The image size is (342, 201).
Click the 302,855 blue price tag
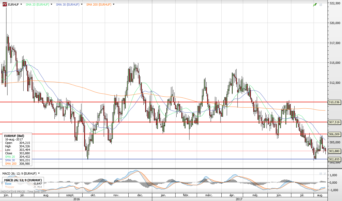[x=334, y=159]
